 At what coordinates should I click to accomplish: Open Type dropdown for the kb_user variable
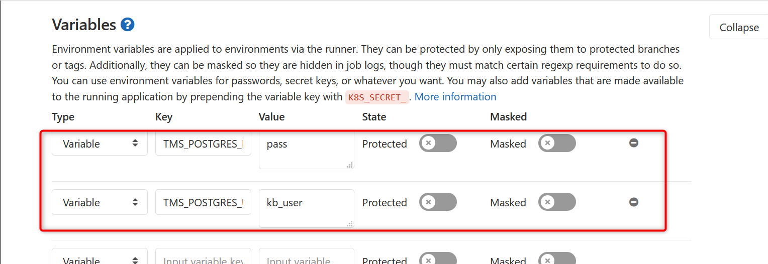(x=100, y=202)
